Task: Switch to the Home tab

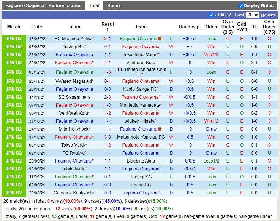Action: [x=113, y=6]
